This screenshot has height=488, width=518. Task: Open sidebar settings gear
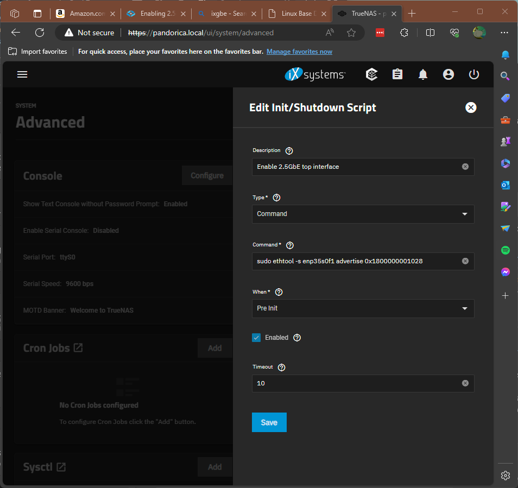click(505, 476)
